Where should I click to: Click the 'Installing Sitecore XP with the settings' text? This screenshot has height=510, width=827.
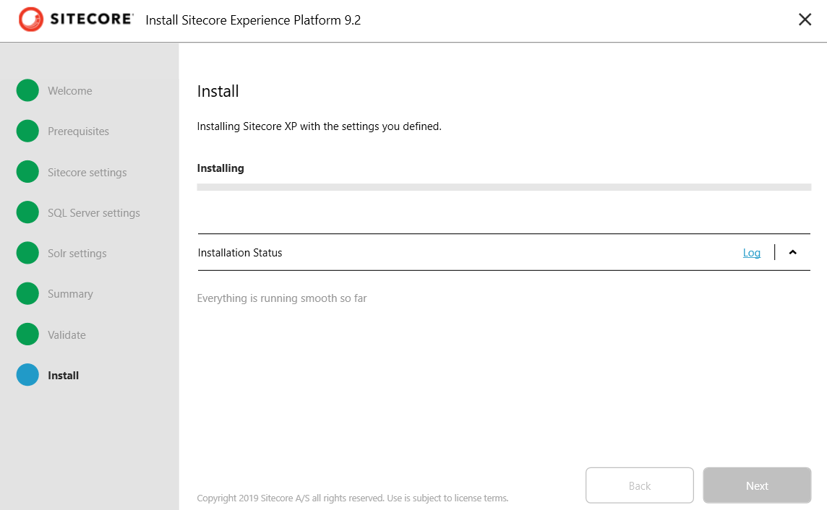coord(319,126)
